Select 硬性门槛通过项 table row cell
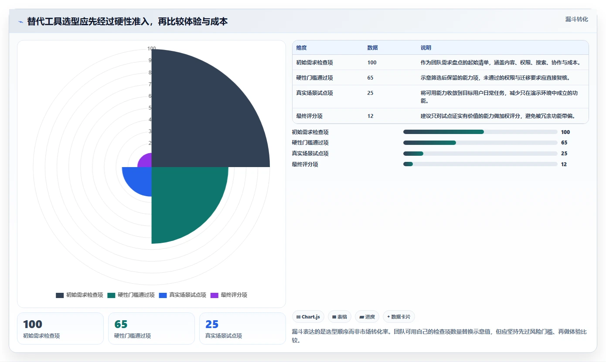Image resolution: width=606 pixels, height=362 pixels. point(315,78)
